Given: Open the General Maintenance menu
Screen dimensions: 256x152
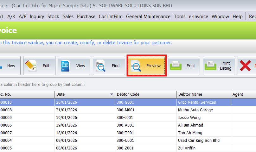Looking at the screenshot, I should point(148,17).
